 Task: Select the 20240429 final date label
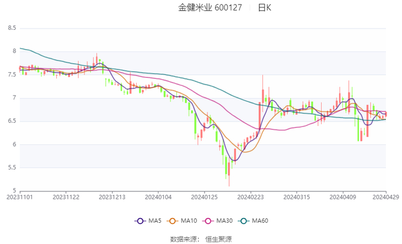(385, 197)
